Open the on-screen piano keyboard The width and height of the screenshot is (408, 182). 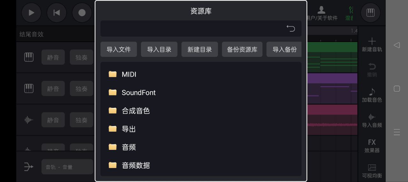(x=370, y=13)
